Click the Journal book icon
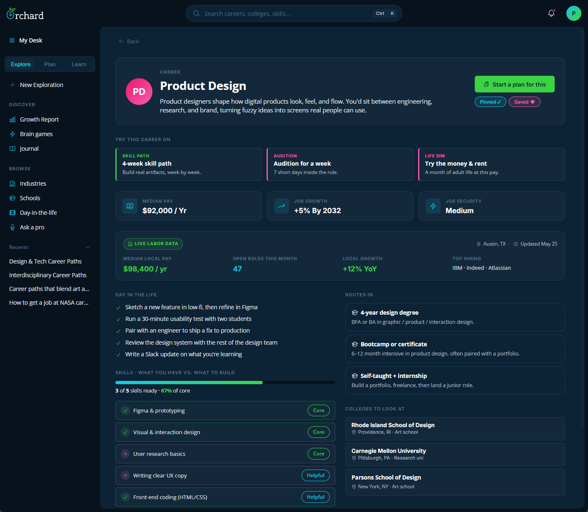This screenshot has width=588, height=512. click(12, 149)
